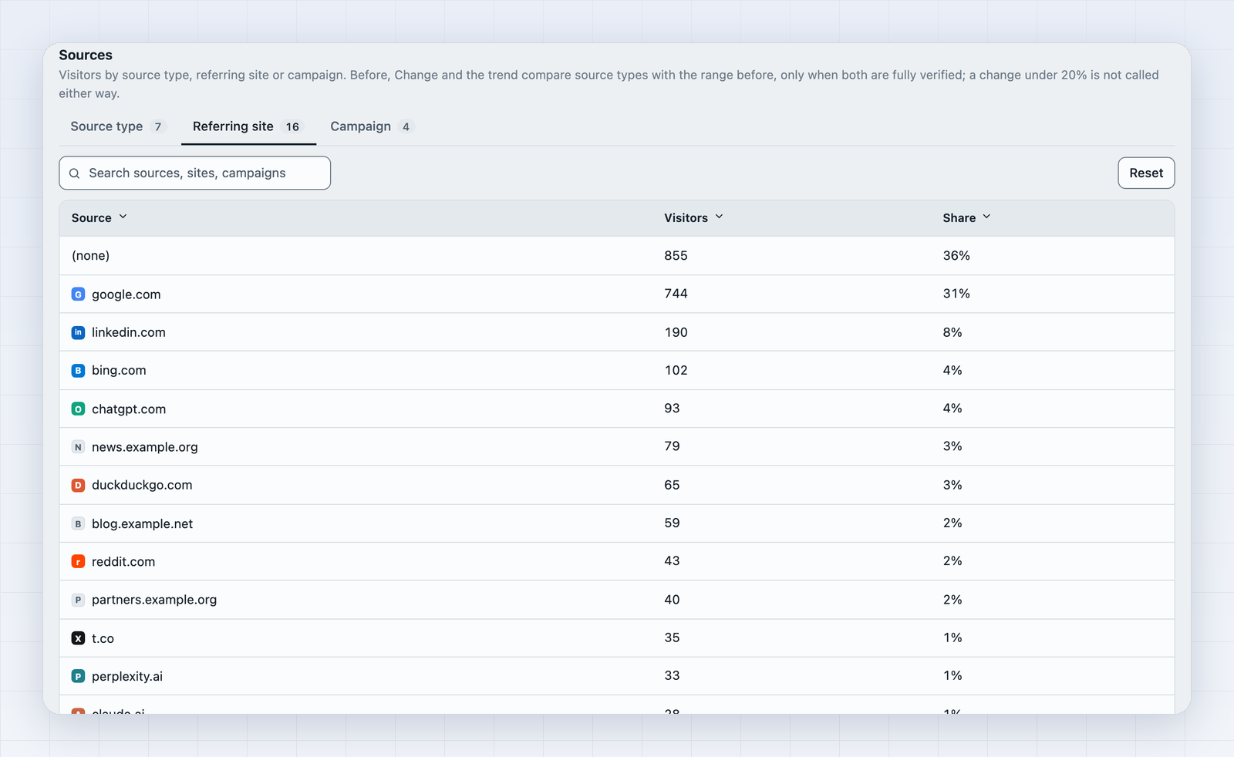Click the perplexity.ai favicon icon

click(78, 676)
